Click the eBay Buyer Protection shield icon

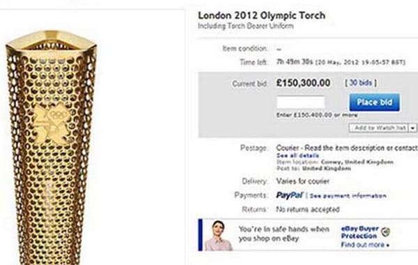click(385, 232)
